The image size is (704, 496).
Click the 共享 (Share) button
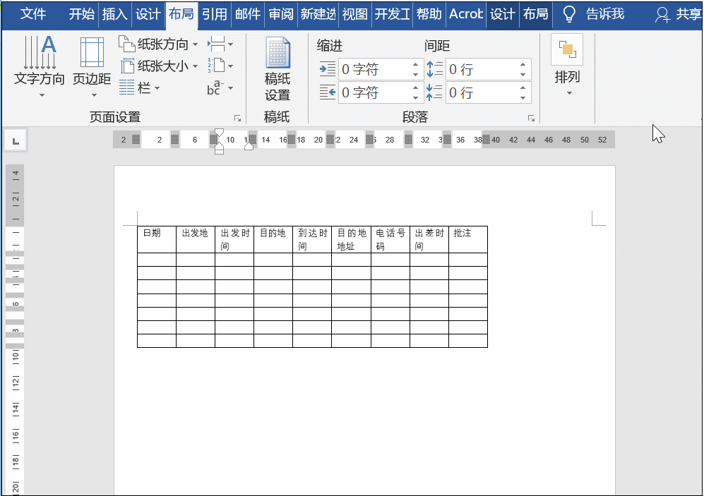[680, 13]
